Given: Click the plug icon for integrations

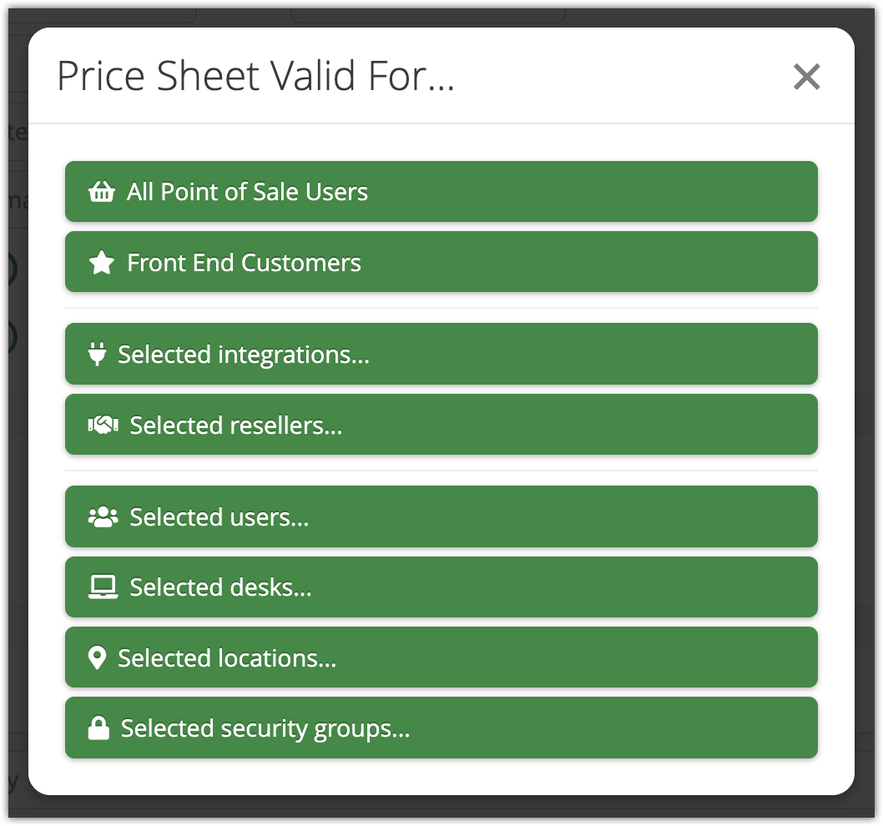Looking at the screenshot, I should (97, 355).
